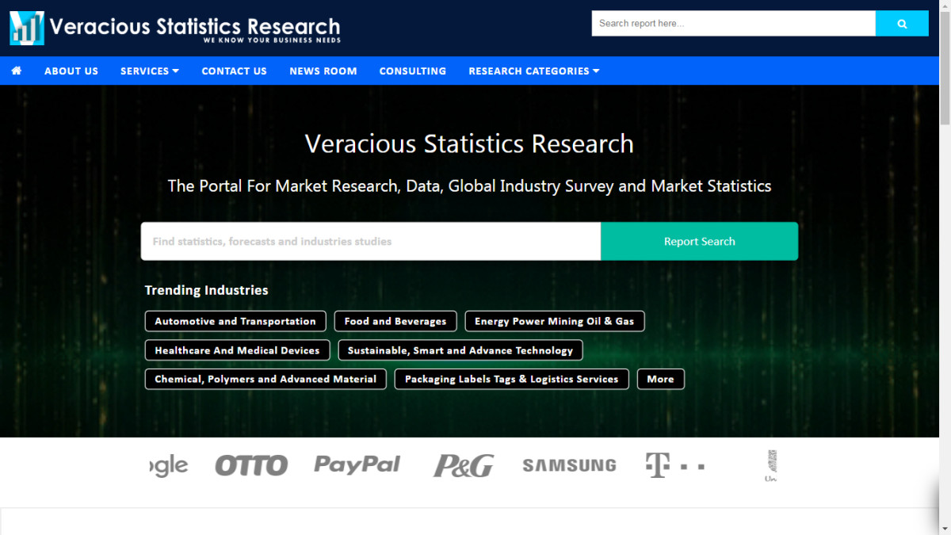Click the OTTO client logo
This screenshot has width=951, height=535.
(251, 465)
